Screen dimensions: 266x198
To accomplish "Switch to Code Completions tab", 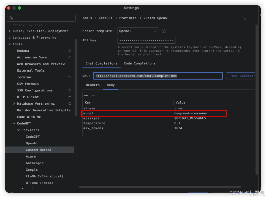I will pos(139,63).
